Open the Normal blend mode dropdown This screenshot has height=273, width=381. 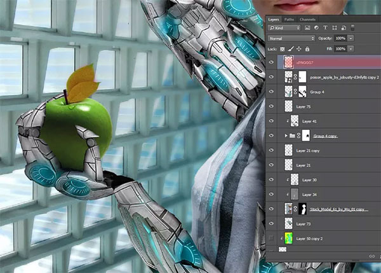pyautogui.click(x=291, y=38)
